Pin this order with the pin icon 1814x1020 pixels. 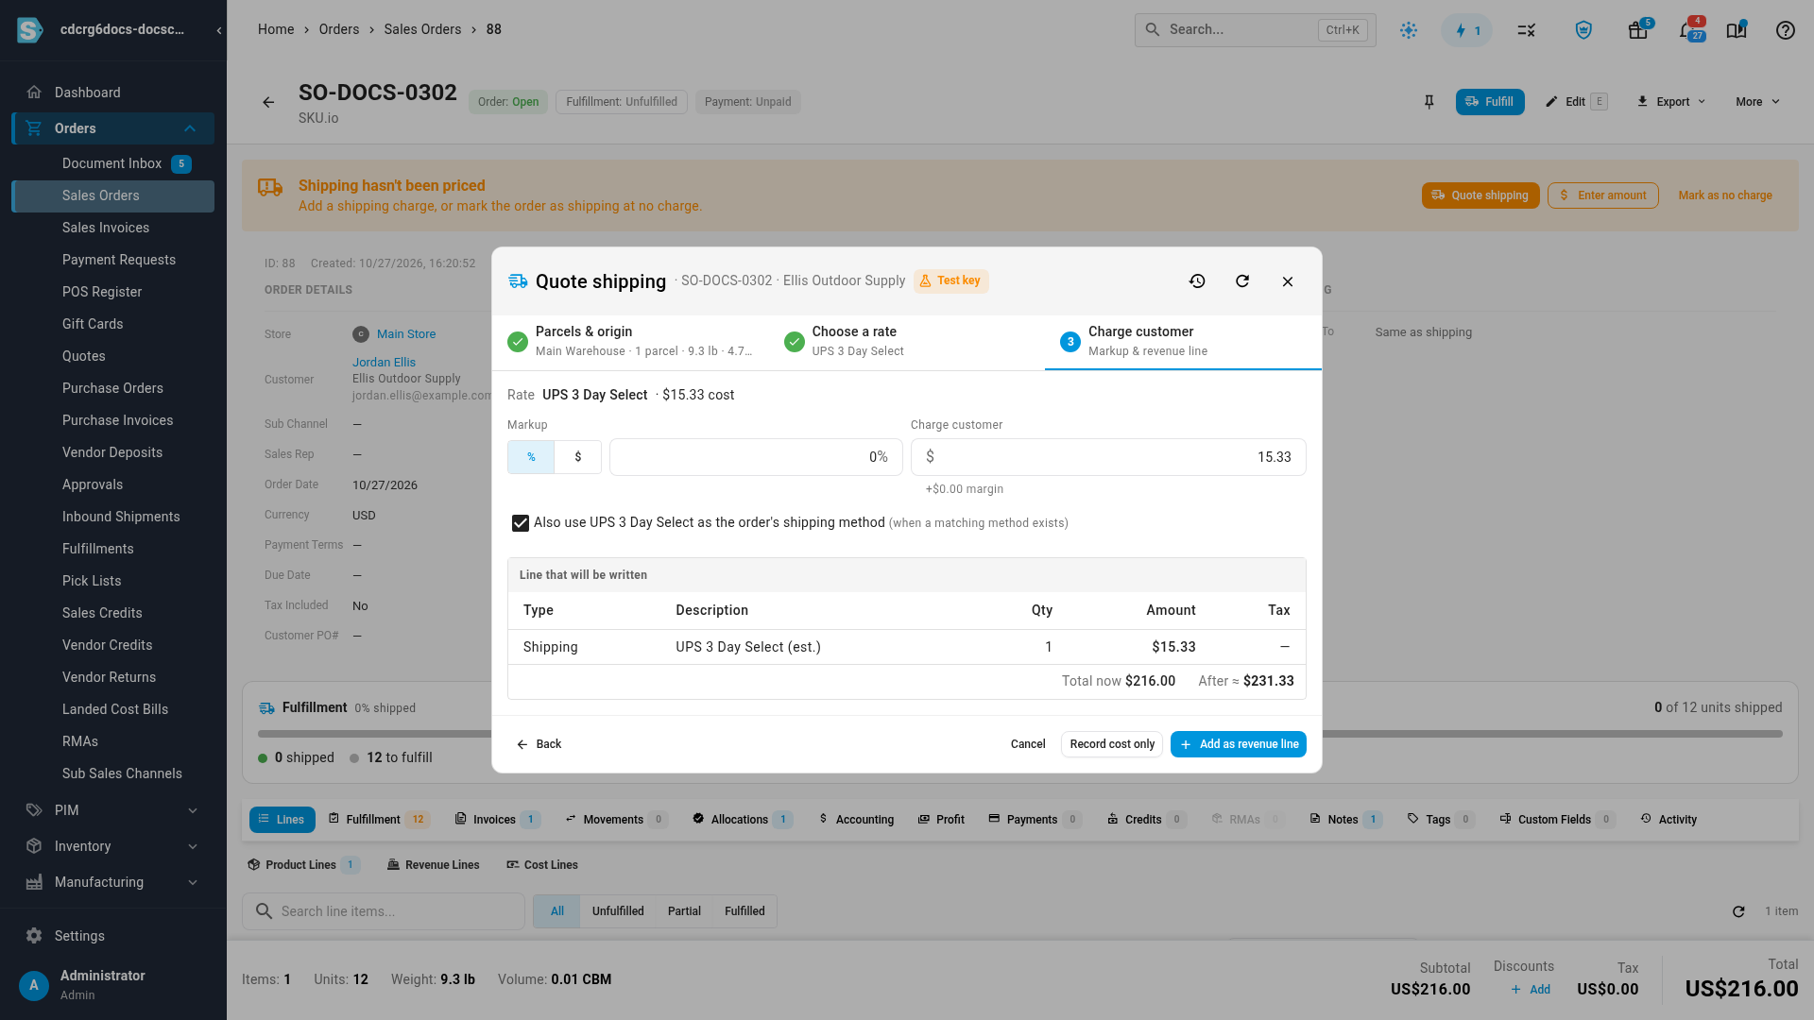1429,102
